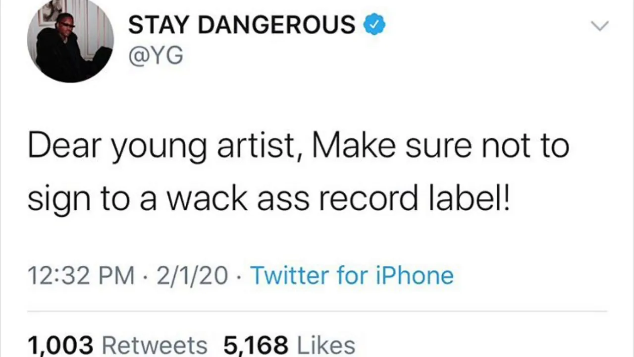Click the STAY DANGEROUS display name
634x357 pixels.
(x=242, y=25)
